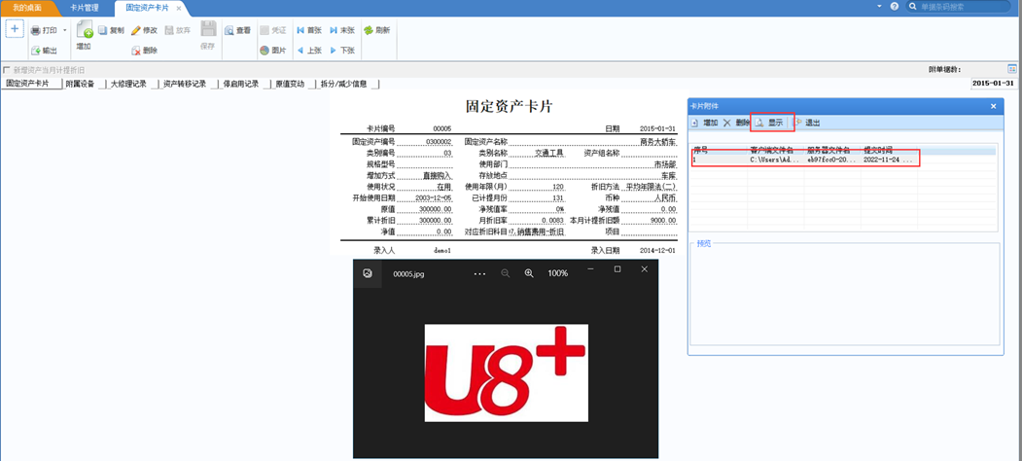Go to next card with 下张
The height and width of the screenshot is (461, 1022).
pos(342,51)
